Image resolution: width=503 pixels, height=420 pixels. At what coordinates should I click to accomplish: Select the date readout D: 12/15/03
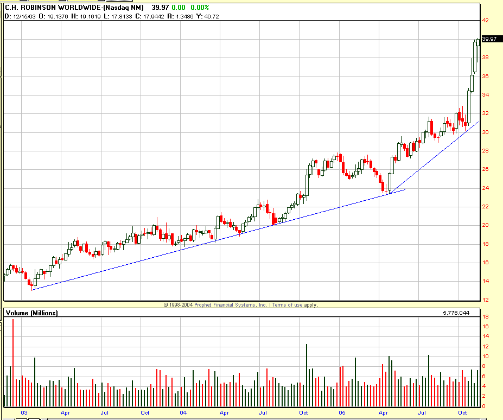tap(20, 16)
